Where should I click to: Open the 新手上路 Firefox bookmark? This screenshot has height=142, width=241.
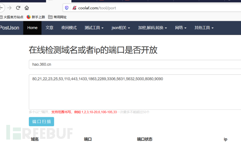tap(36, 17)
